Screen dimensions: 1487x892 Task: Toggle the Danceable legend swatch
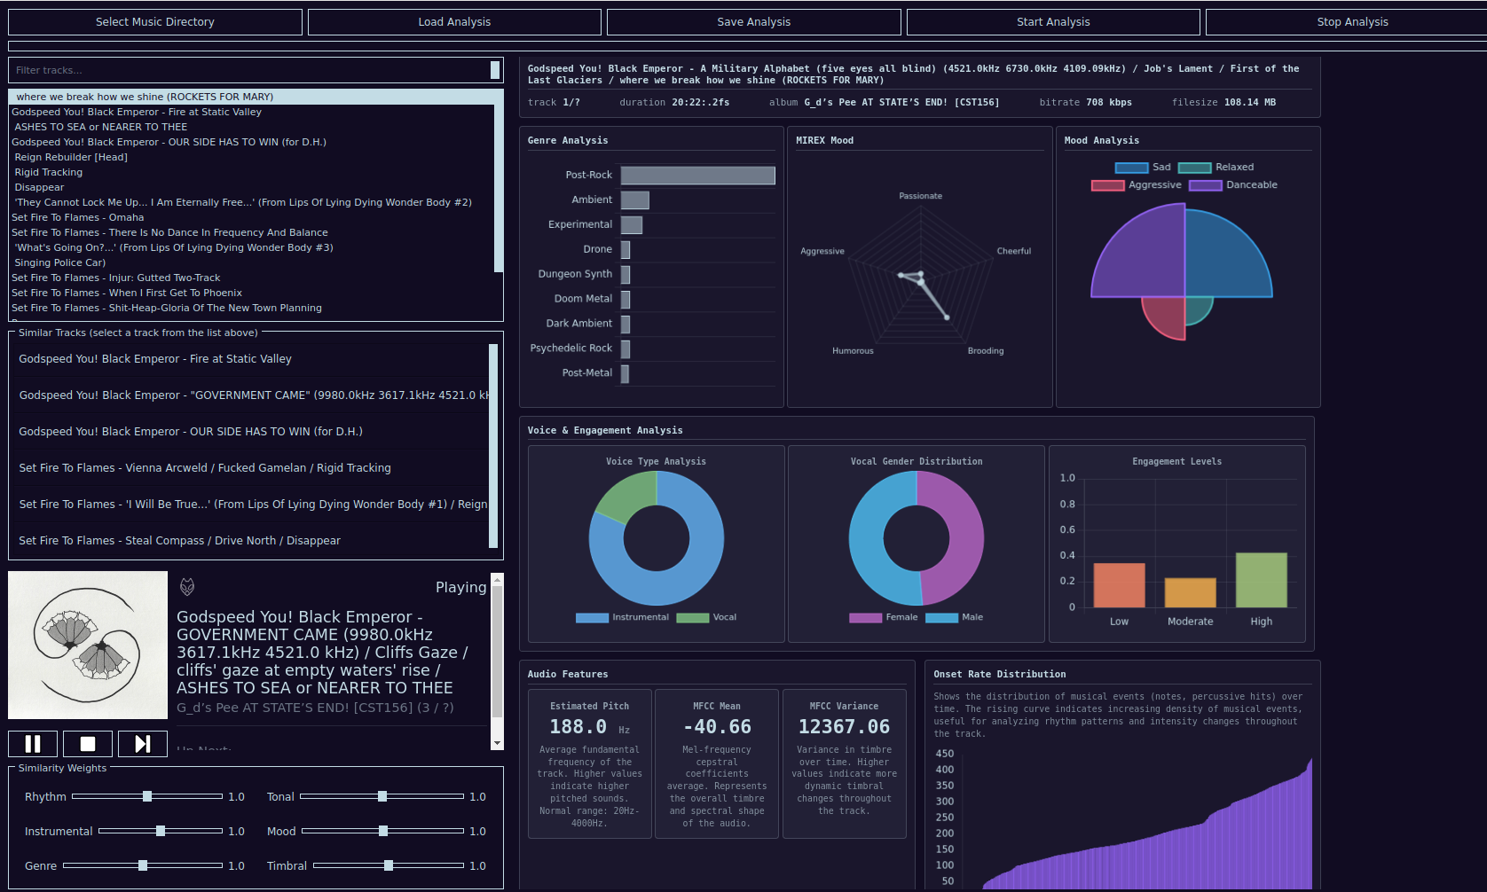click(x=1206, y=185)
